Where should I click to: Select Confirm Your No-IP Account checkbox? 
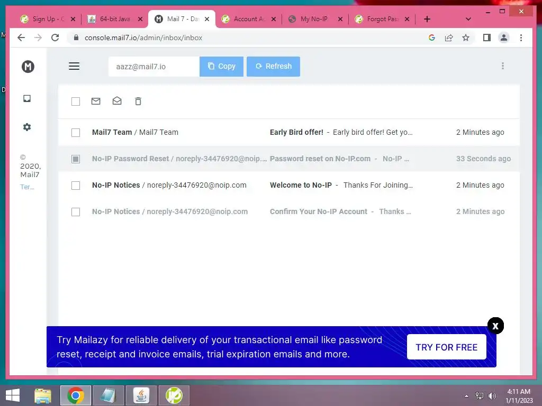[75, 211]
